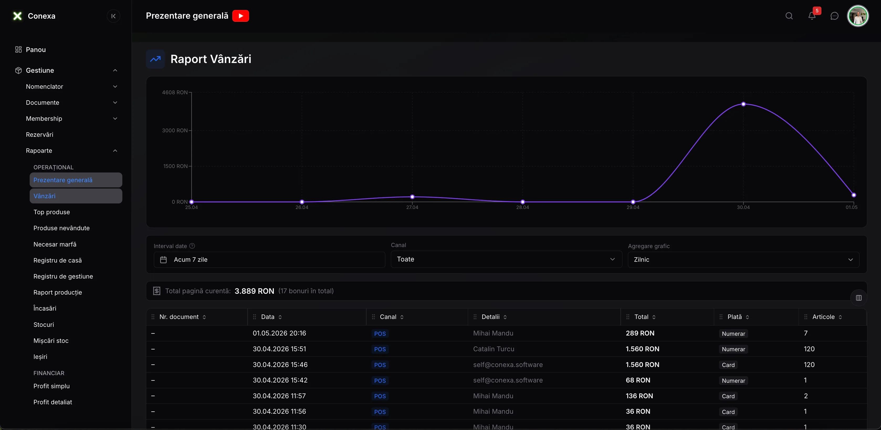Image resolution: width=881 pixels, height=430 pixels.
Task: Open notifications bell with 5 badge
Action: click(812, 16)
